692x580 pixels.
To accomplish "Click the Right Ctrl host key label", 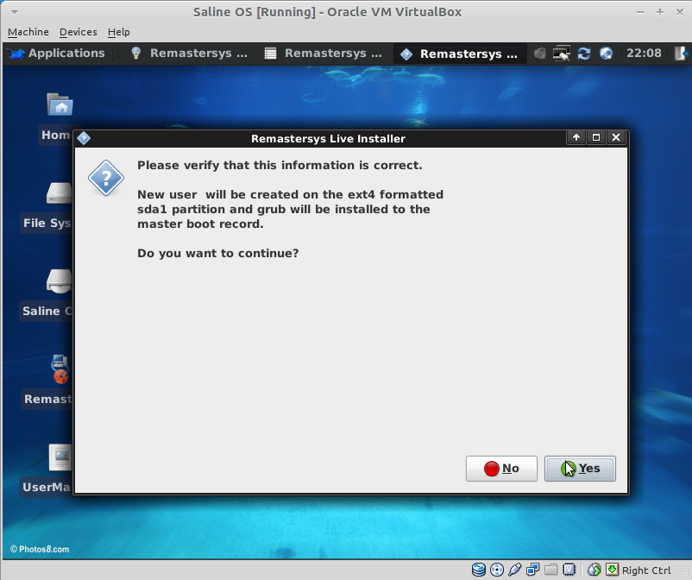I will [646, 571].
